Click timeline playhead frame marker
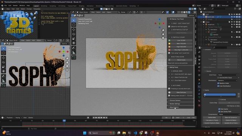The image size is (242, 136). click(x=64, y=121)
